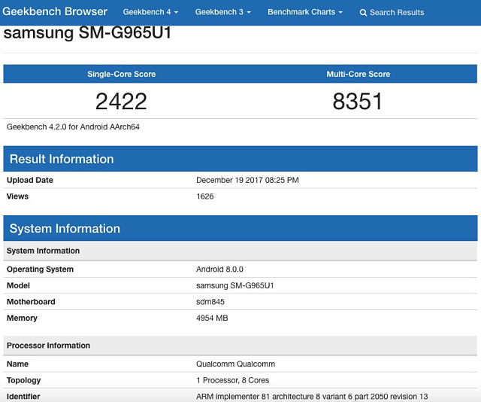Click the blue System Information section header
The image size is (481, 402).
[240, 228]
